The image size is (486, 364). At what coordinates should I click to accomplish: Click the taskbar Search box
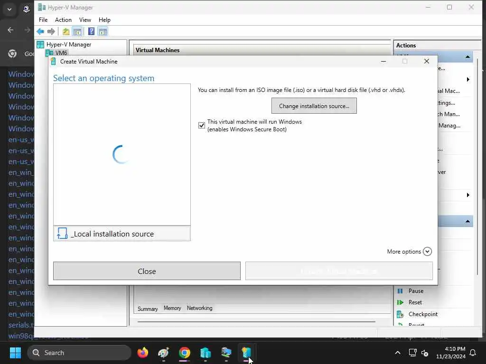point(79,353)
